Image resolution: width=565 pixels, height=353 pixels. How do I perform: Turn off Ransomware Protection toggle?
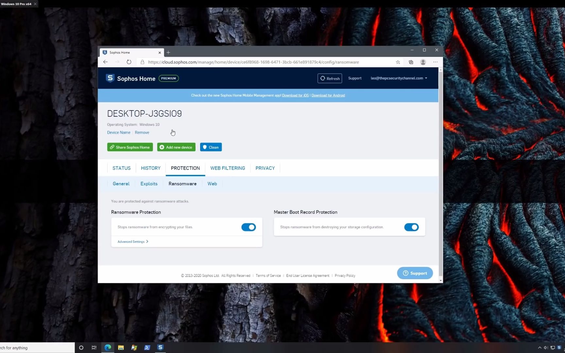coord(248,227)
